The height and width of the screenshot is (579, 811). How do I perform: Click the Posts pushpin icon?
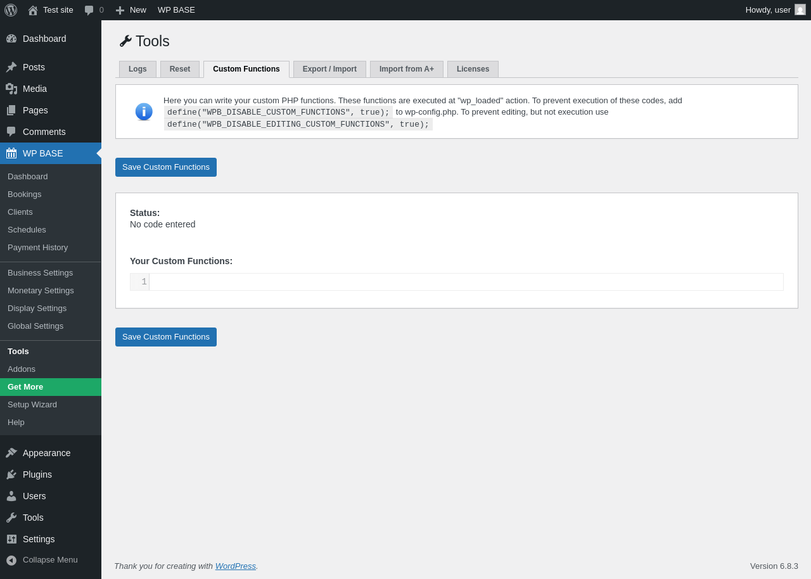click(x=11, y=67)
